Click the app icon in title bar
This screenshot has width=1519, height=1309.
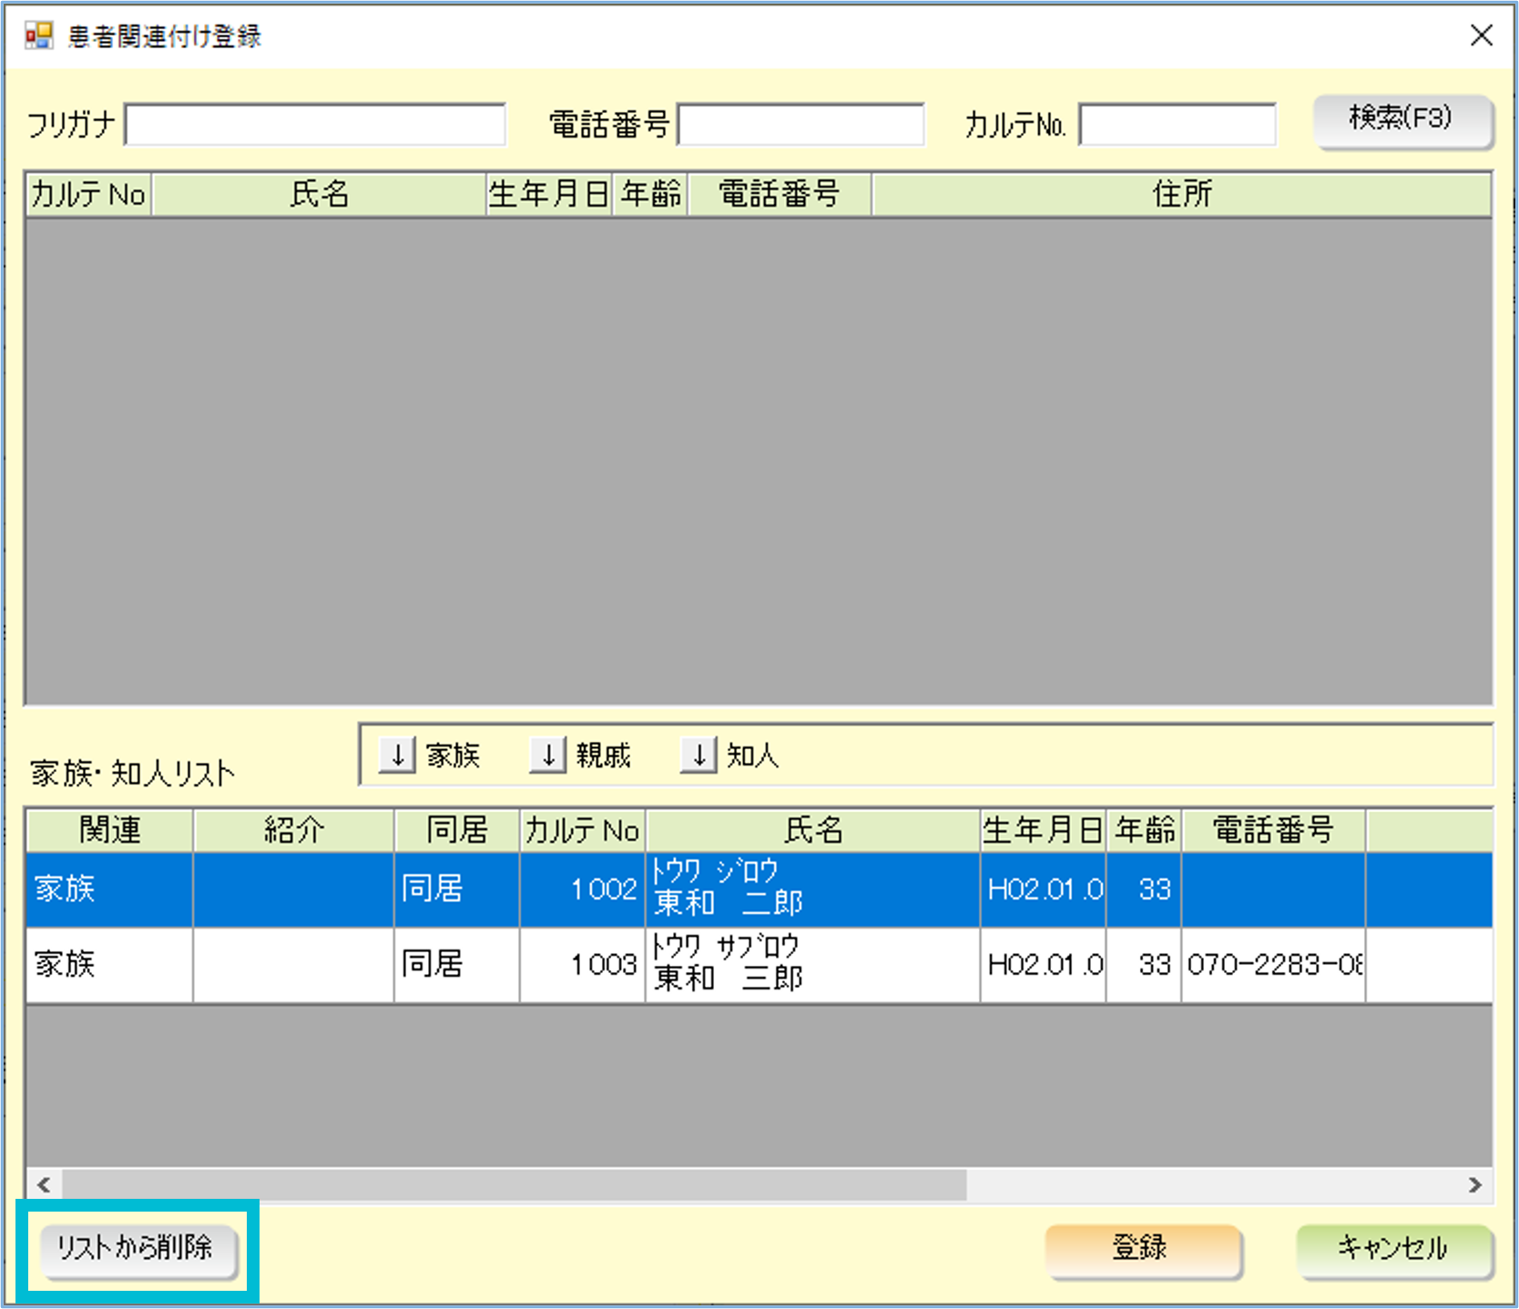pyautogui.click(x=39, y=36)
